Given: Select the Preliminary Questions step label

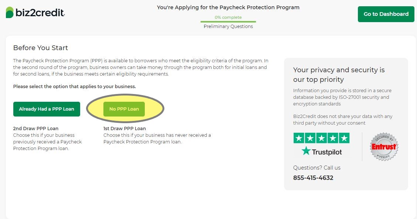Looking at the screenshot, I should click(228, 27).
